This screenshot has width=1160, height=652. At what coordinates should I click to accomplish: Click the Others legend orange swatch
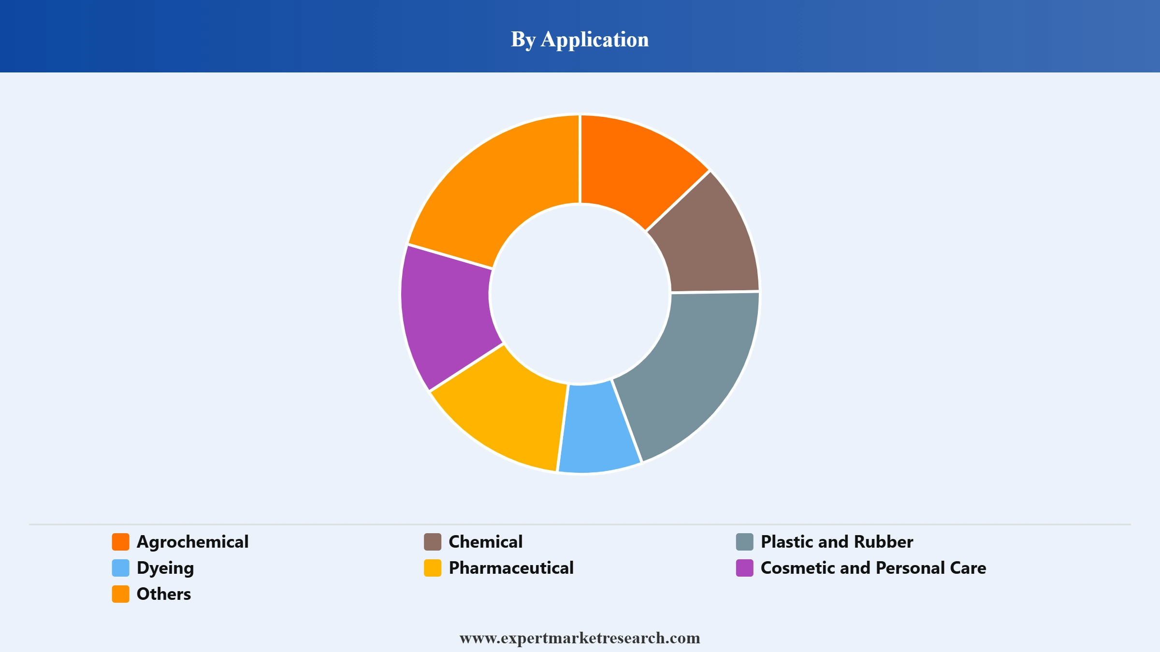120,594
